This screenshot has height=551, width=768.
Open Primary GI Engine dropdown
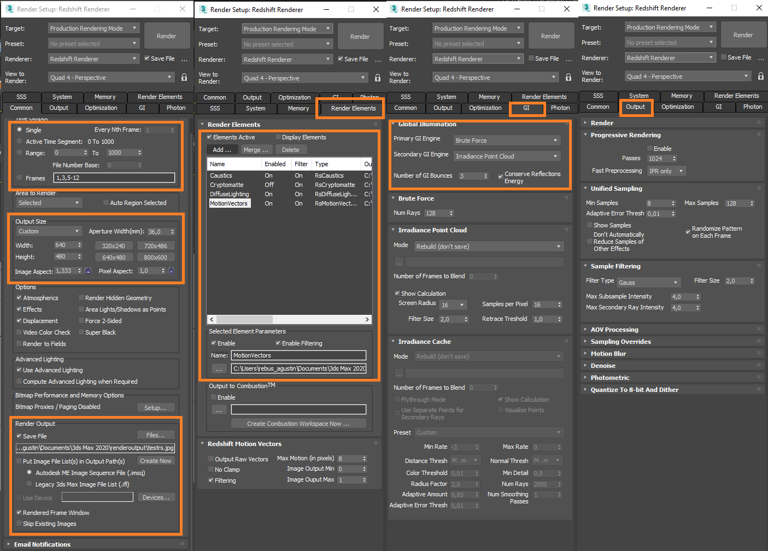click(507, 140)
